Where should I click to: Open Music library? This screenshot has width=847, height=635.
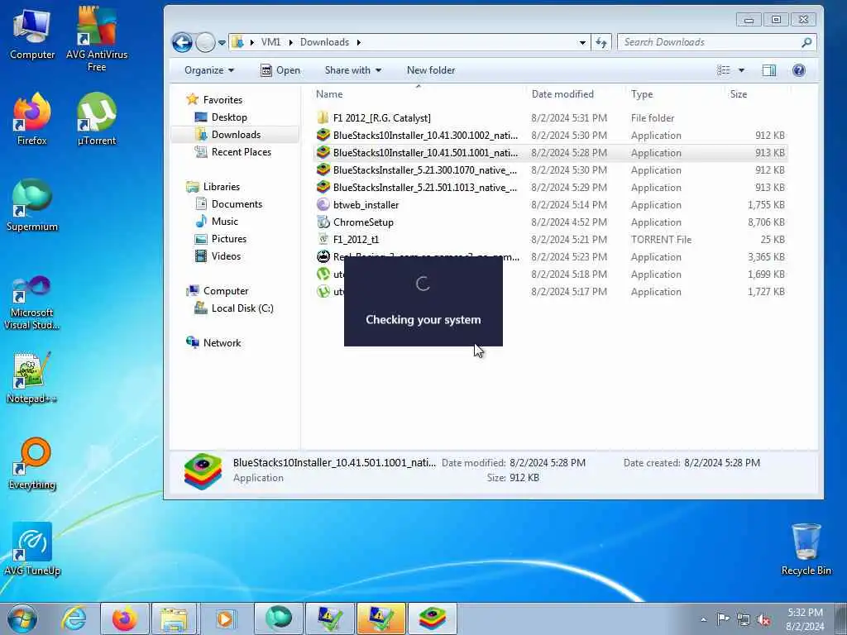pos(225,221)
